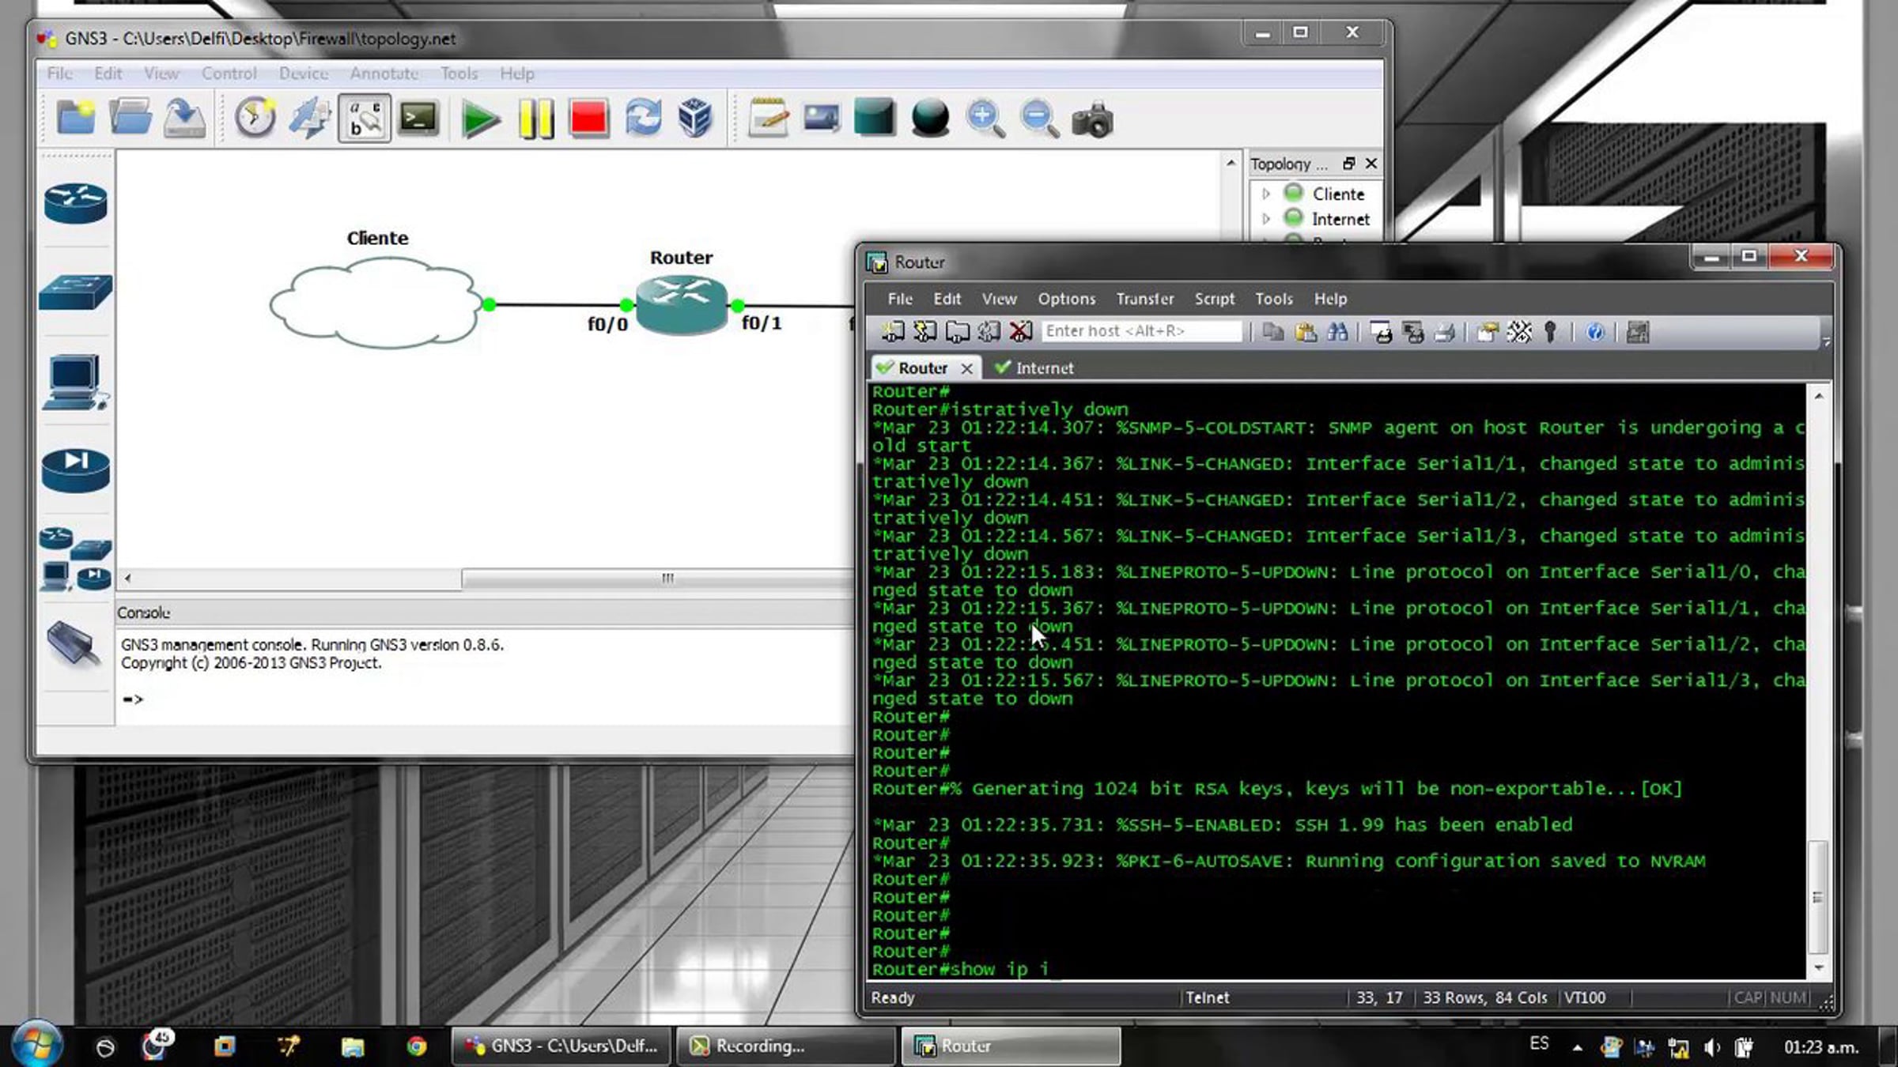Reload all devices with the blue arrows icon
This screenshot has width=1898, height=1067.
click(x=643, y=119)
